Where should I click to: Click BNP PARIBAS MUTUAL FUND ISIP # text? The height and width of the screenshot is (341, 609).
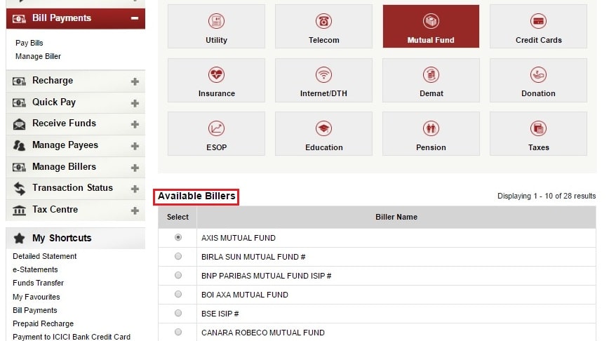266,276
